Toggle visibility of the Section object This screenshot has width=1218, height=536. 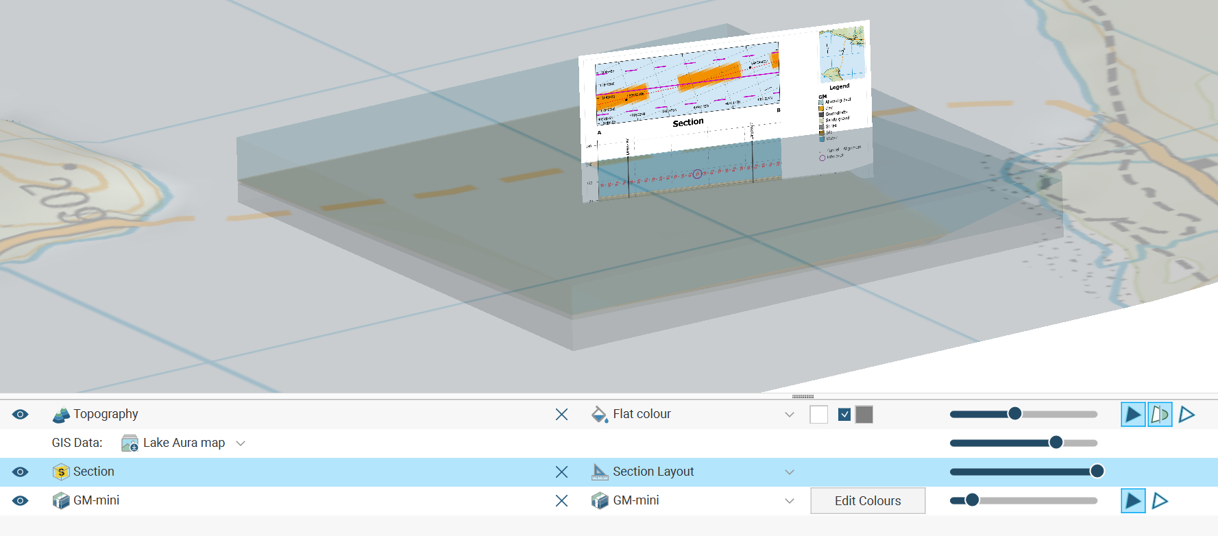pos(21,472)
